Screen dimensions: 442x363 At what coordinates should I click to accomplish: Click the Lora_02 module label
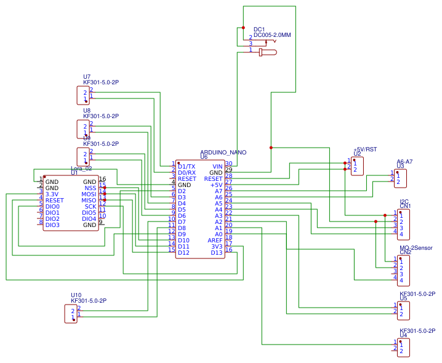click(81, 169)
